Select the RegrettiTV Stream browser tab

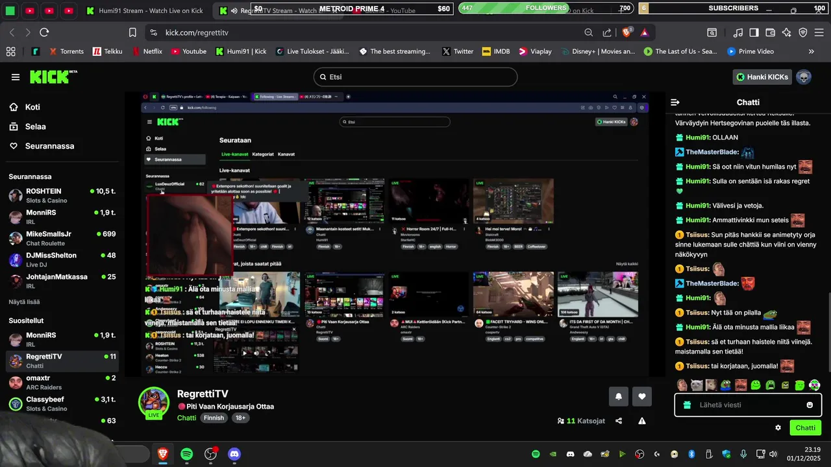tap(279, 11)
